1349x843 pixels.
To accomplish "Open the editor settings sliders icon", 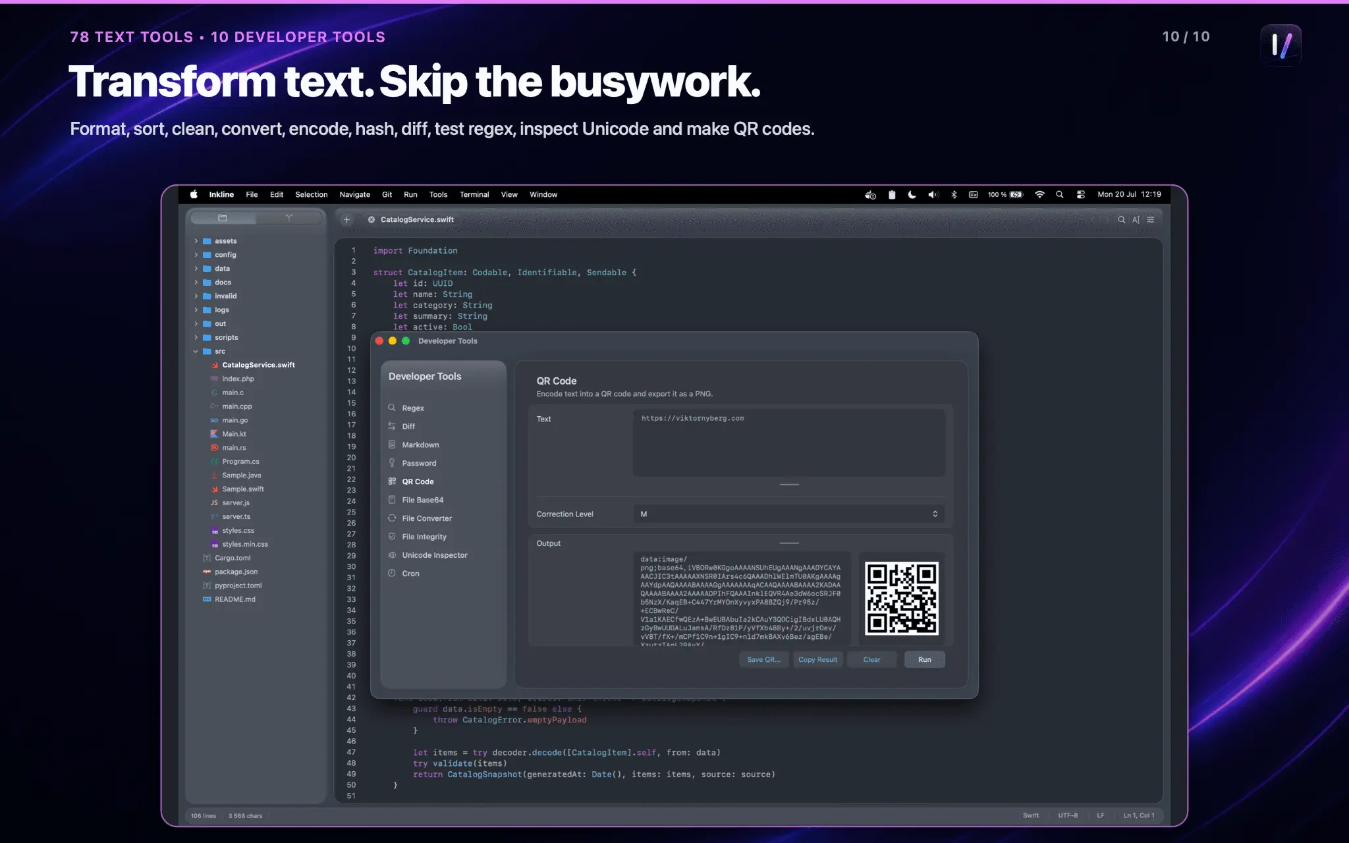I will 1151,220.
